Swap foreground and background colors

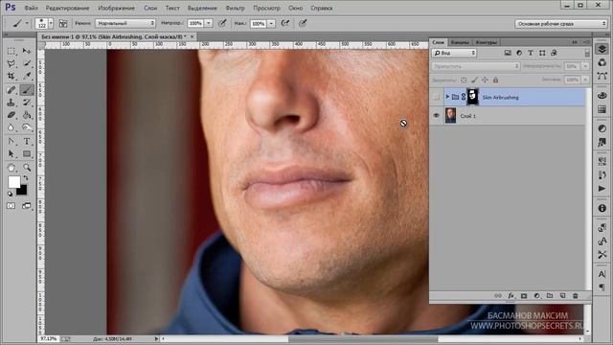tap(26, 178)
